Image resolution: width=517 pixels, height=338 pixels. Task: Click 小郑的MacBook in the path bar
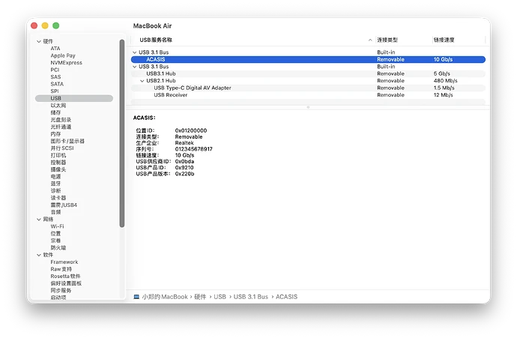click(165, 297)
